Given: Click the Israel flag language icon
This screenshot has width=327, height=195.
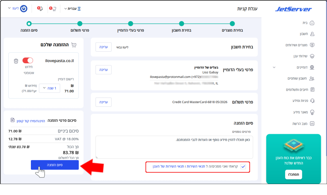Looking at the screenshot, I should point(79,9).
